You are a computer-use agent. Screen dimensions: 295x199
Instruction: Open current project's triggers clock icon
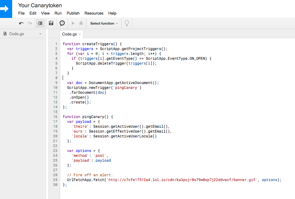tap(62, 23)
